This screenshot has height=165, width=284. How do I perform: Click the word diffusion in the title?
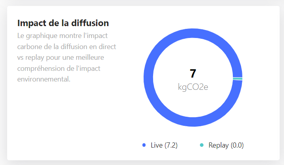tap(91, 23)
